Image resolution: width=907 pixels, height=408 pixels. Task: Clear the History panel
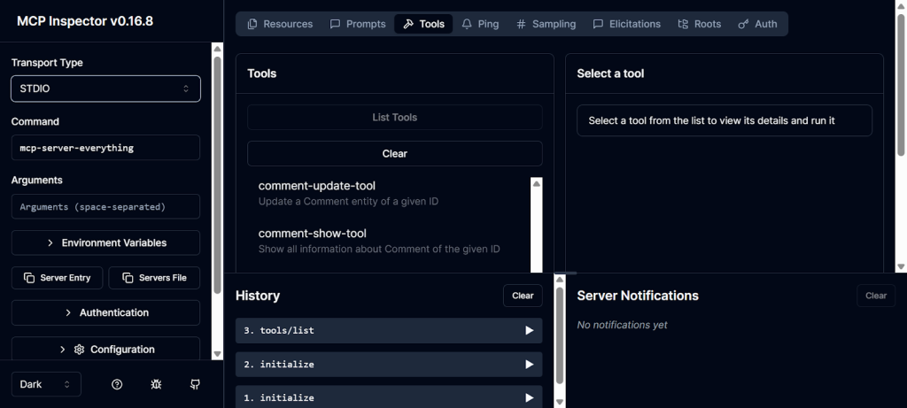523,296
